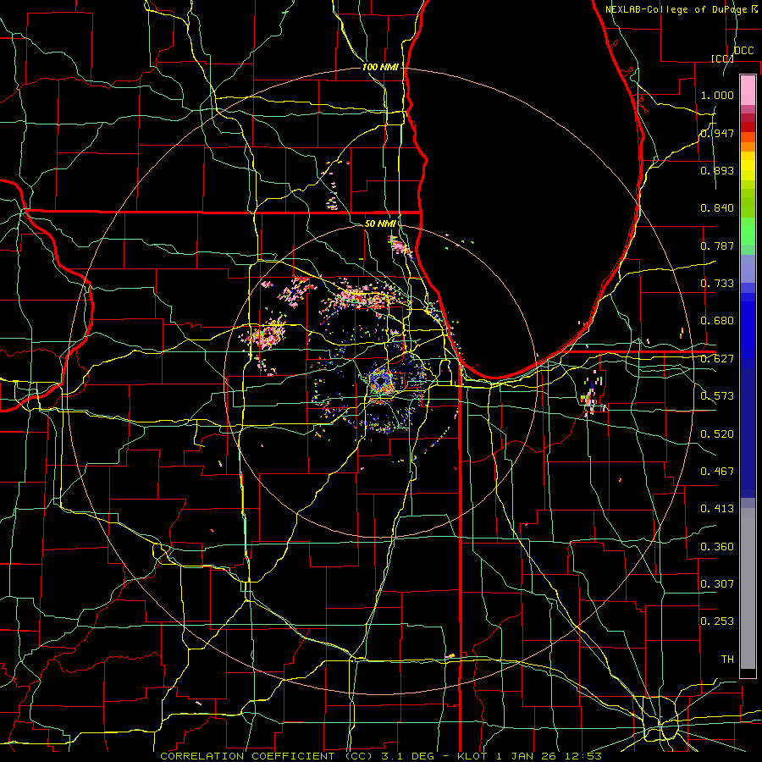762x762 pixels.
Task: Select the 0.360 color scale value
Action: [x=717, y=547]
